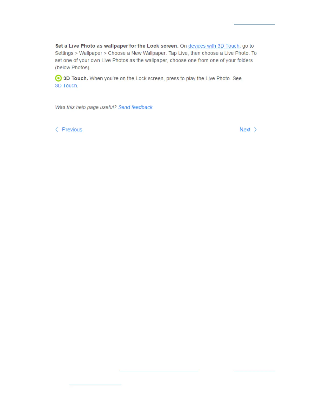Click the bold "3D Touch." label after the green icon
Screen dimensions: 312x404
pos(76,78)
